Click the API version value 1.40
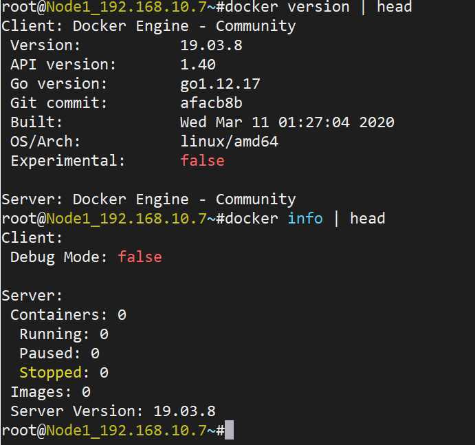 coord(198,65)
